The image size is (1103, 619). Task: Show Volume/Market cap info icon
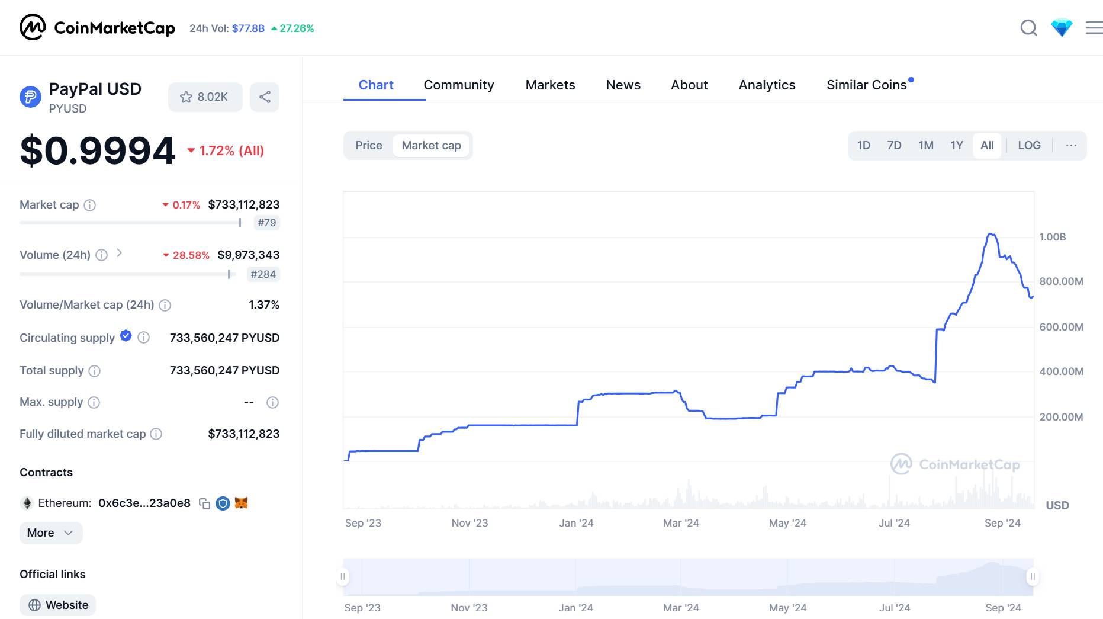(165, 305)
